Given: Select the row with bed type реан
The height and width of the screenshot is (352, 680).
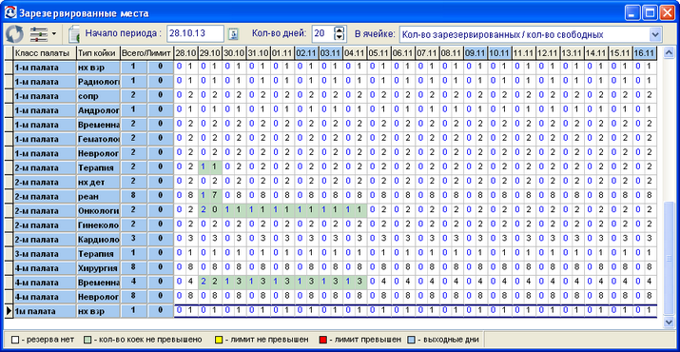Looking at the screenshot, I should (x=332, y=195).
